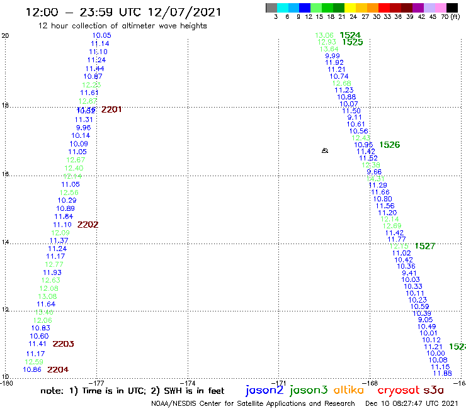Select the wave height value 12.93
Image resolution: width=466 pixels, height=409 pixels.
tap(327, 42)
